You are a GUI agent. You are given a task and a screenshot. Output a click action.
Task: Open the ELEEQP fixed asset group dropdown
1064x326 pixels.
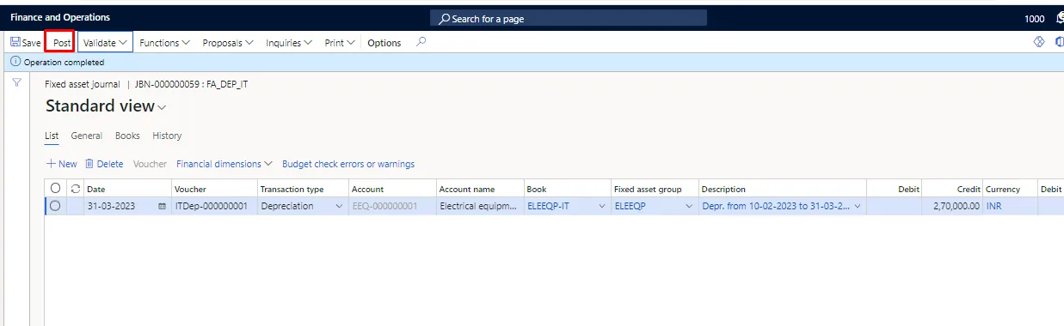689,207
